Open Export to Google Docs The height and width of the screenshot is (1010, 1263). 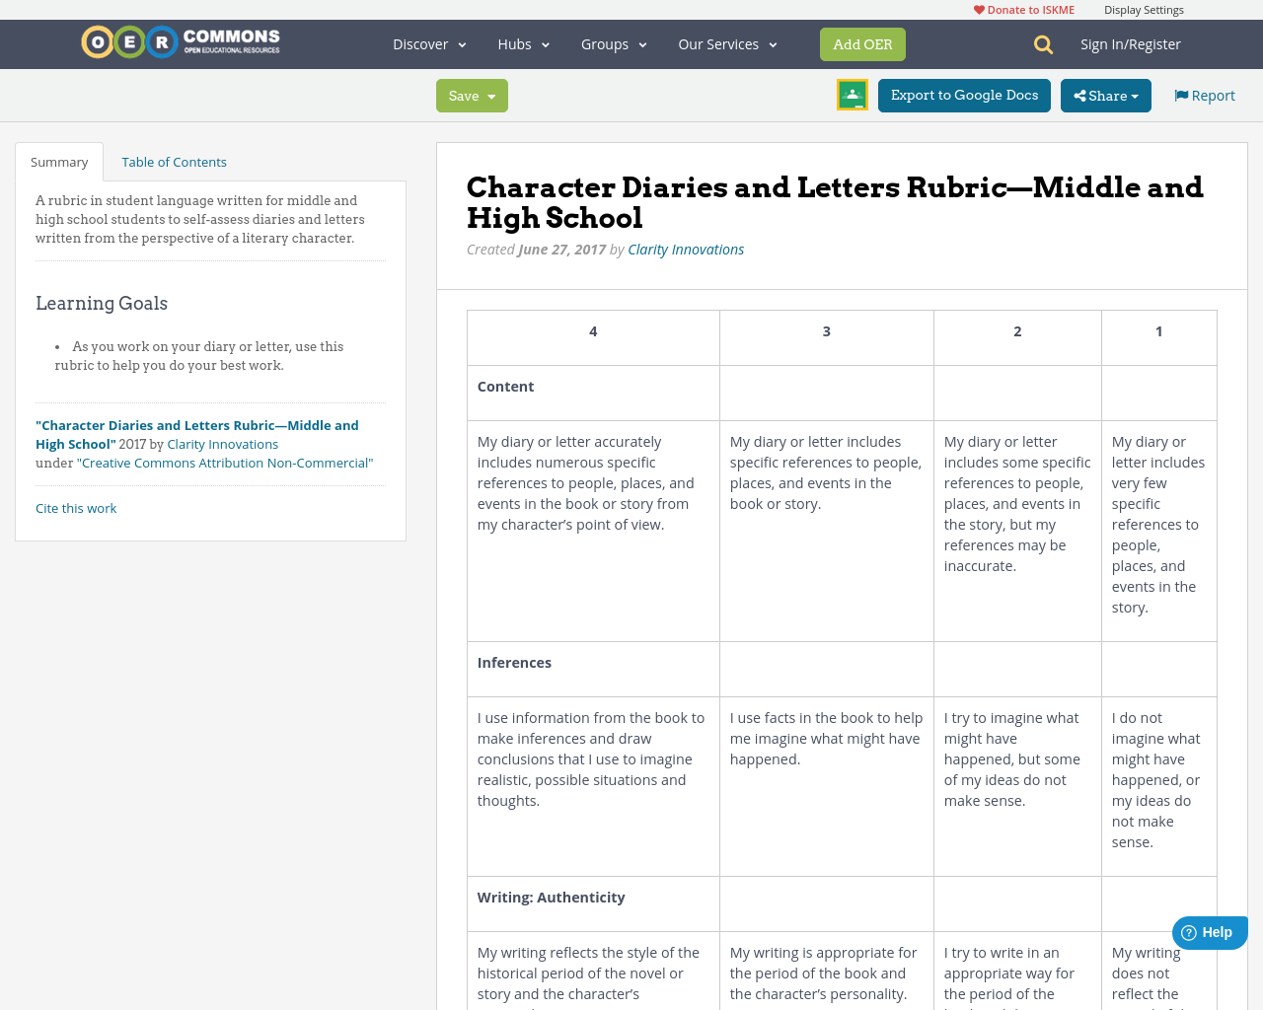point(964,95)
